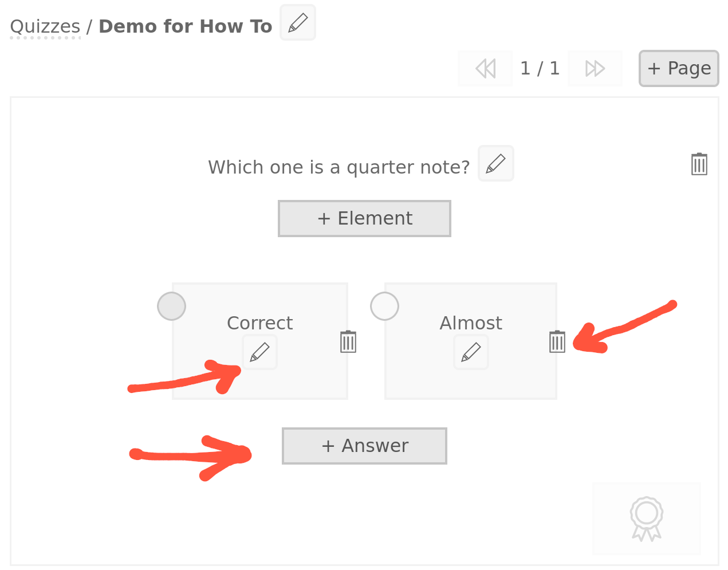Edit the 'Correct' answer
This screenshot has width=728, height=570.
tap(259, 352)
